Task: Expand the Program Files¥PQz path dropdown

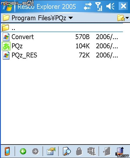Action: [x=71, y=18]
